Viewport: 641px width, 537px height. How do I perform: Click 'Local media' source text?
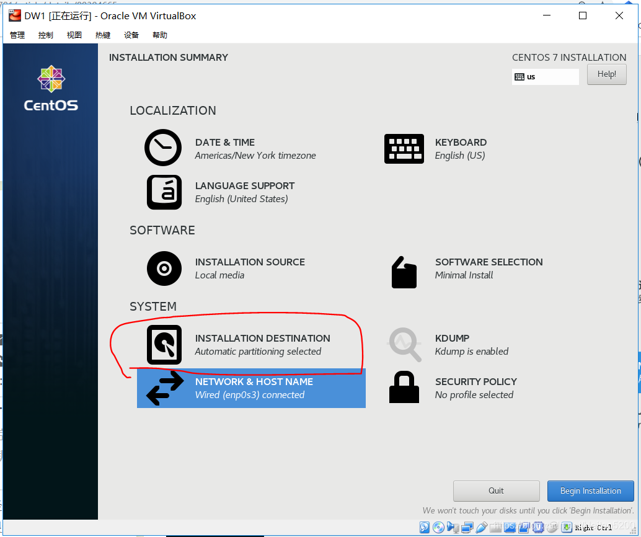point(219,275)
